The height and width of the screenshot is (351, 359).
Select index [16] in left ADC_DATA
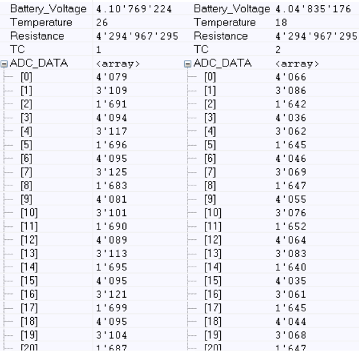(29, 294)
